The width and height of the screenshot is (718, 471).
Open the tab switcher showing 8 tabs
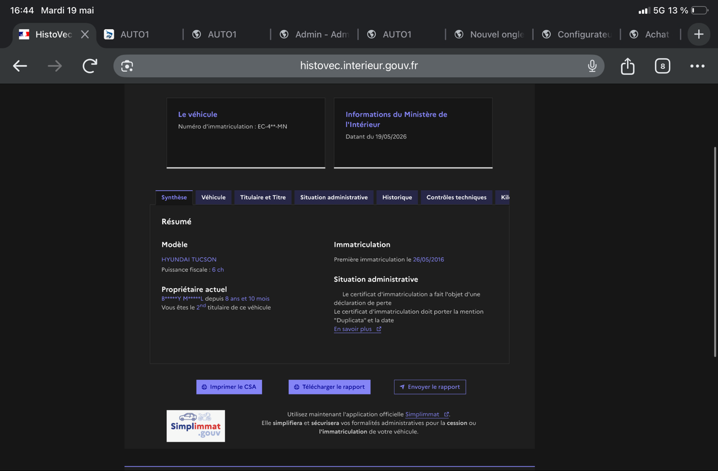click(662, 66)
